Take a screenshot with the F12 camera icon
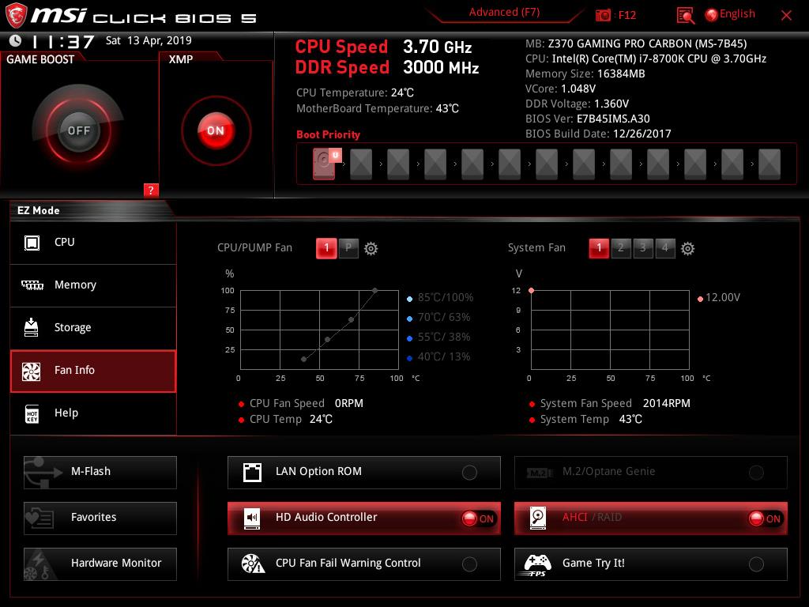 603,16
